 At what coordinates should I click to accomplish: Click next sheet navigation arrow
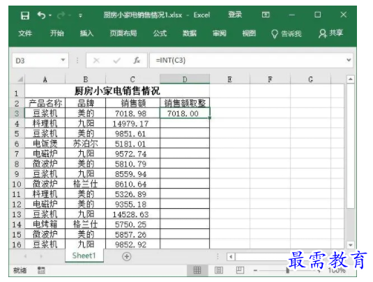coord(41,256)
